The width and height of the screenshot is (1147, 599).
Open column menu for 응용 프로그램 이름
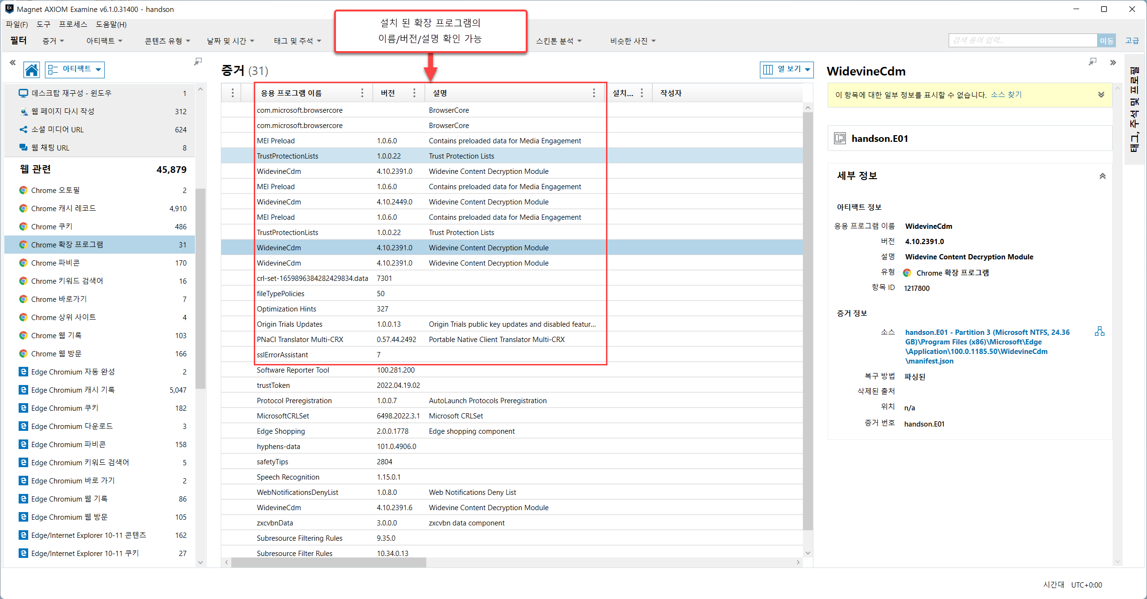(x=362, y=93)
